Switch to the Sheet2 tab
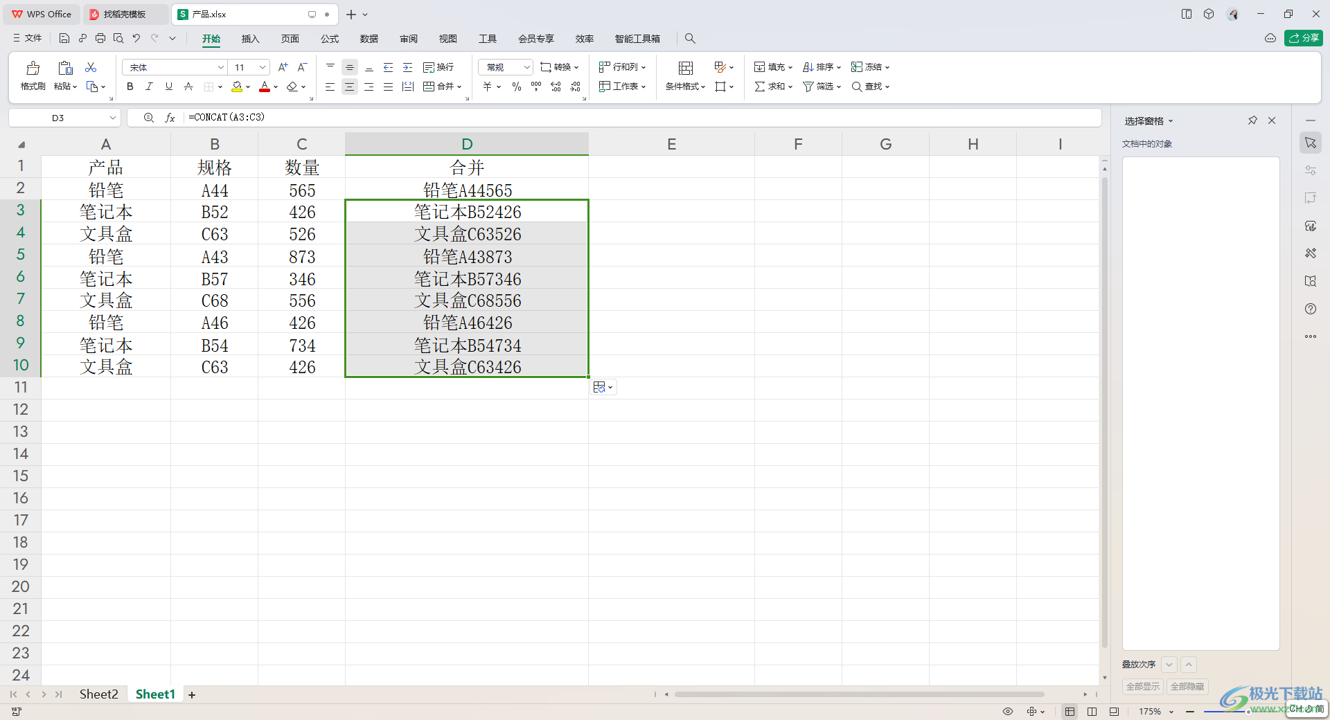The height and width of the screenshot is (720, 1330). click(x=98, y=694)
